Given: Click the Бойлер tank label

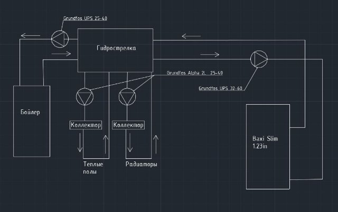Looking at the screenshot, I should click(x=31, y=113).
